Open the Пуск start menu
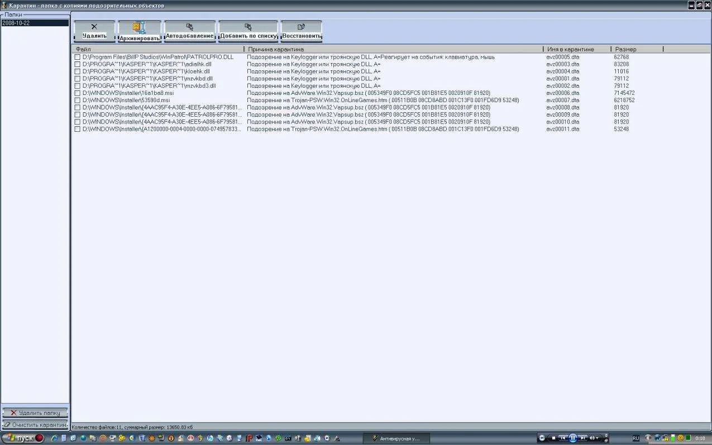 tap(23, 438)
